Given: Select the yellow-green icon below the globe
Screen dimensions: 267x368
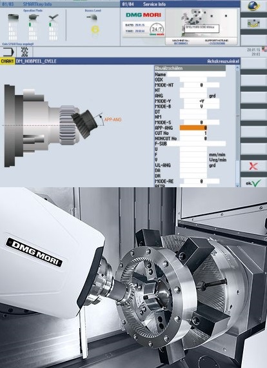Looking at the screenshot, I should [x=253, y=23].
